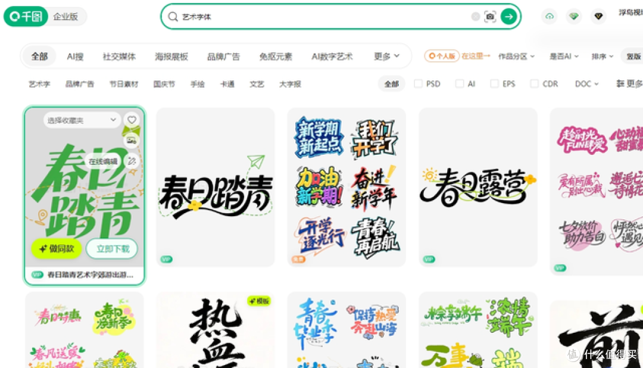Click the 在线编辑 button
This screenshot has height=368, width=643.
(x=103, y=161)
